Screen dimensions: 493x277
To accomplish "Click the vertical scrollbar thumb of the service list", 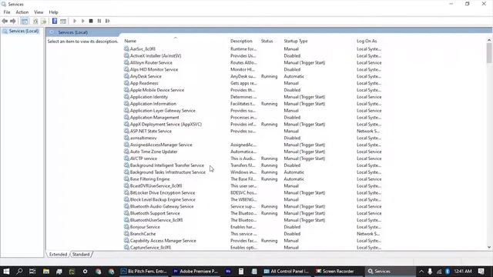I will coord(489,53).
